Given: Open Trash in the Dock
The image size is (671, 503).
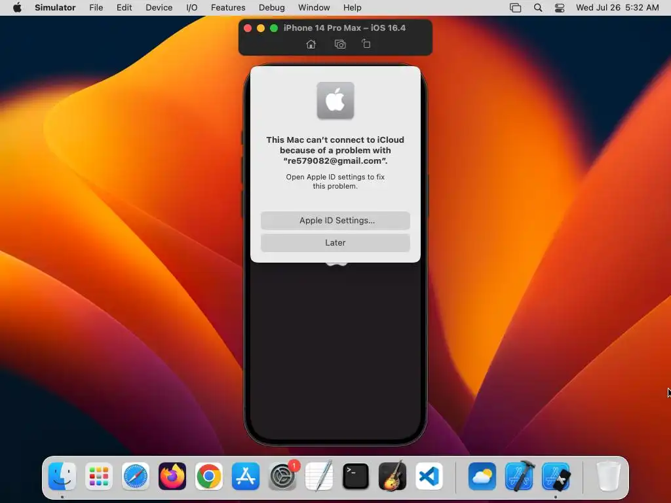Looking at the screenshot, I should click(609, 476).
